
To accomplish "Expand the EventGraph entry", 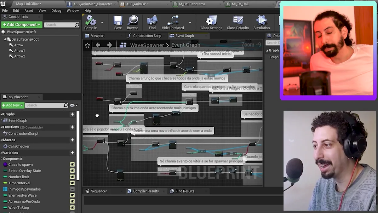I will [x=2, y=120].
